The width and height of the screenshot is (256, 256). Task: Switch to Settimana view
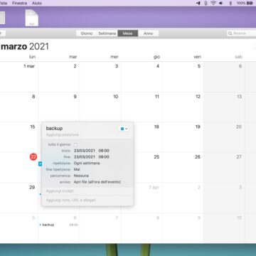click(x=107, y=33)
